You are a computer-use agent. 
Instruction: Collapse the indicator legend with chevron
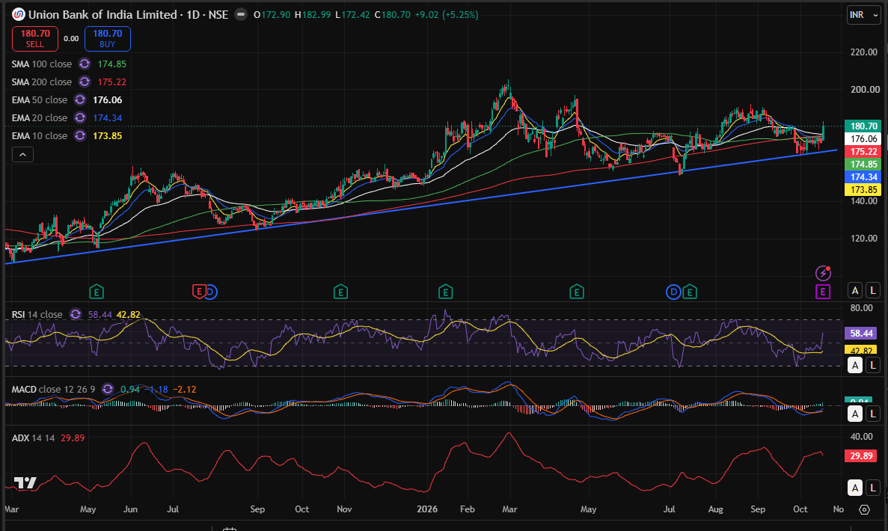[22, 155]
